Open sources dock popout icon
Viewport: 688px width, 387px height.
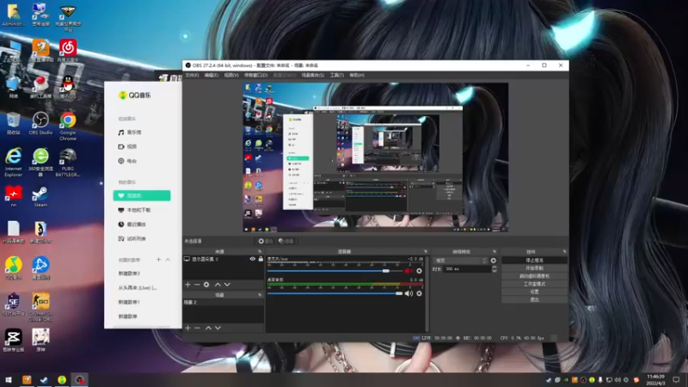click(x=260, y=252)
